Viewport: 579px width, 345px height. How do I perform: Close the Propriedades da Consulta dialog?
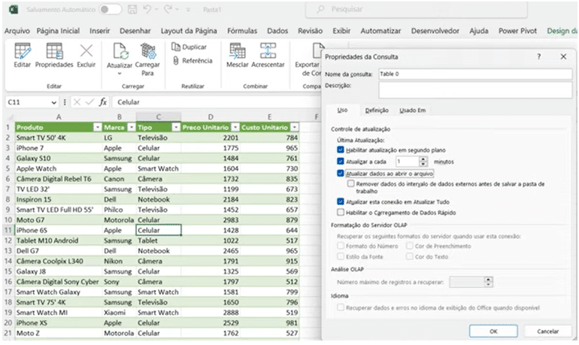[563, 56]
